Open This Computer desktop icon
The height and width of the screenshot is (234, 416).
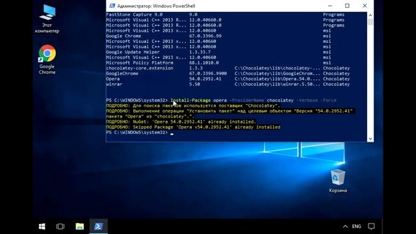coord(47,19)
